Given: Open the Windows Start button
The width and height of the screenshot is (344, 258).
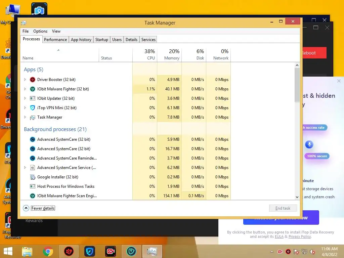Looking at the screenshot, I should (x=8, y=251).
